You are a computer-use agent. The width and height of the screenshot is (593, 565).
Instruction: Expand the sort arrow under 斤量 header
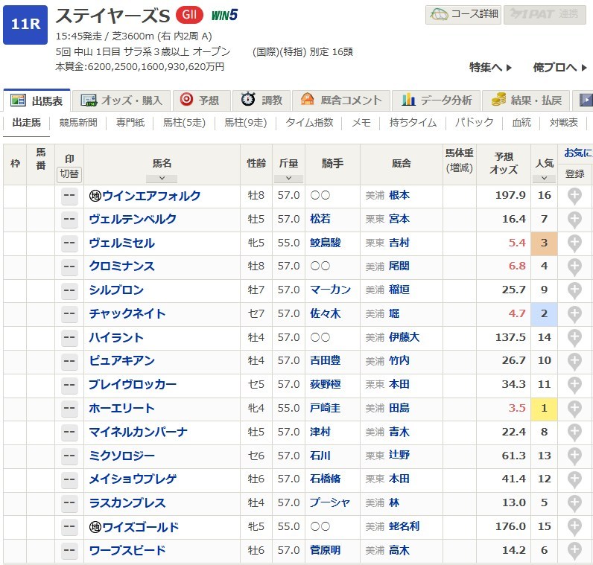click(x=288, y=179)
